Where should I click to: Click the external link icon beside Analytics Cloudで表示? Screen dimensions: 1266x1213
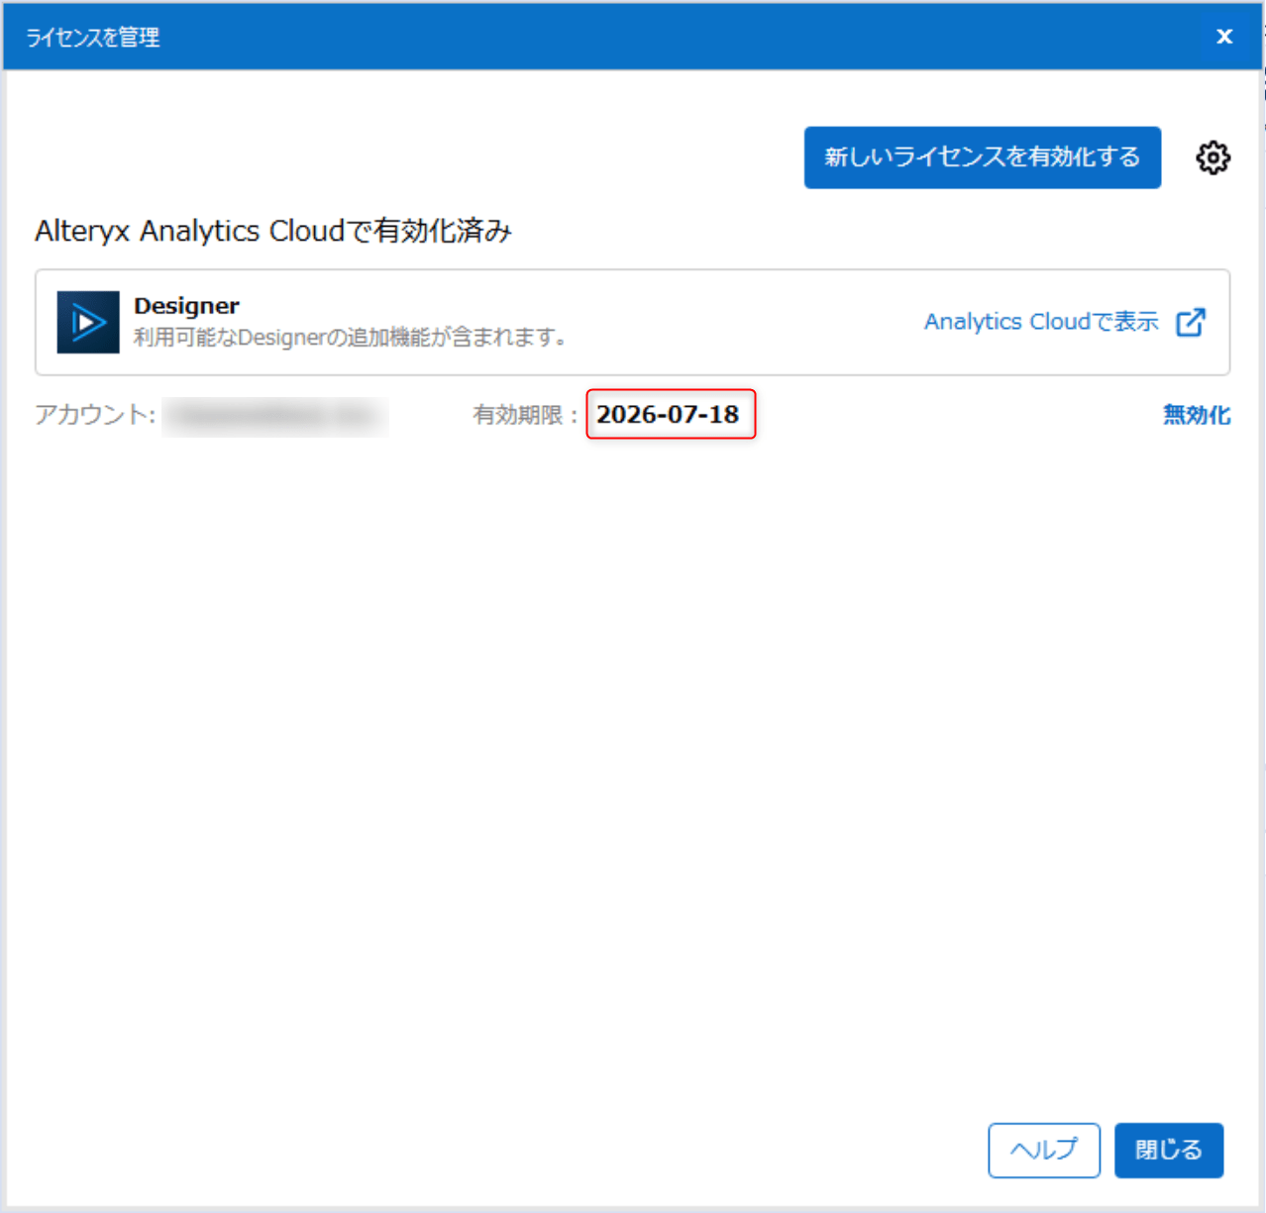pos(1193,321)
